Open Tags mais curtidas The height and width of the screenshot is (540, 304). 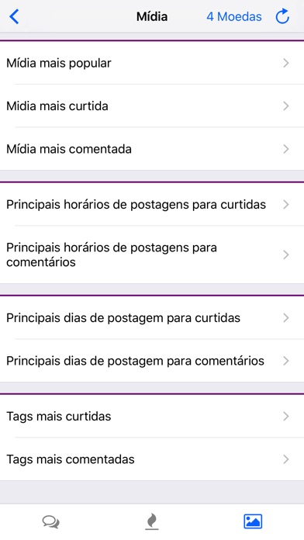152,416
